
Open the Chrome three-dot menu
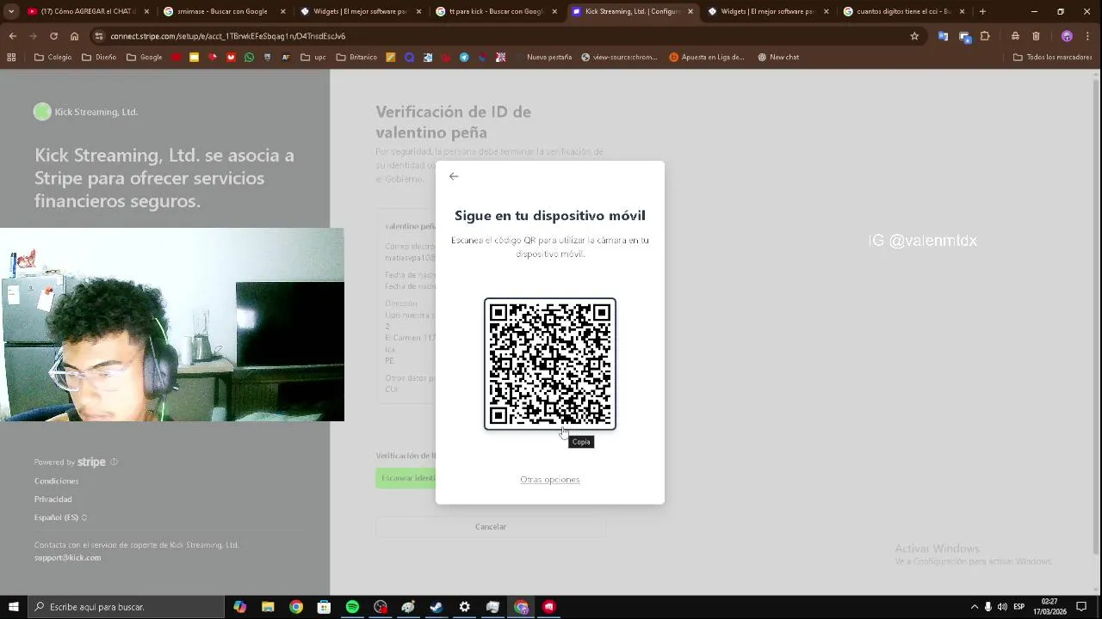(1088, 36)
